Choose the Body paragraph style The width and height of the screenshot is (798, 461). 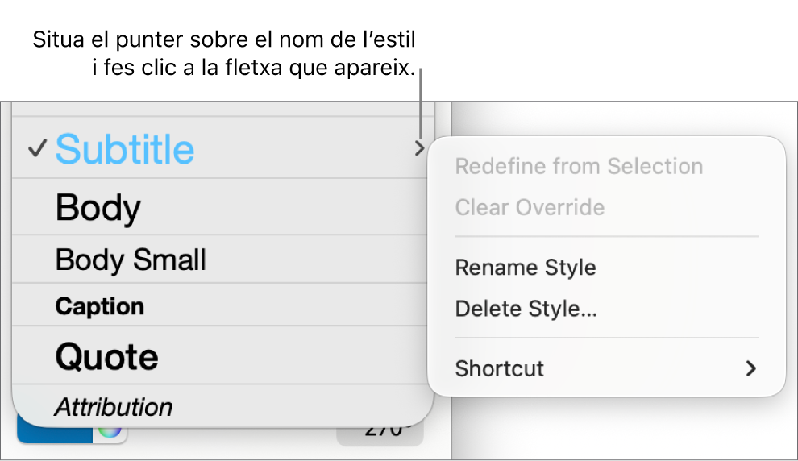click(98, 207)
